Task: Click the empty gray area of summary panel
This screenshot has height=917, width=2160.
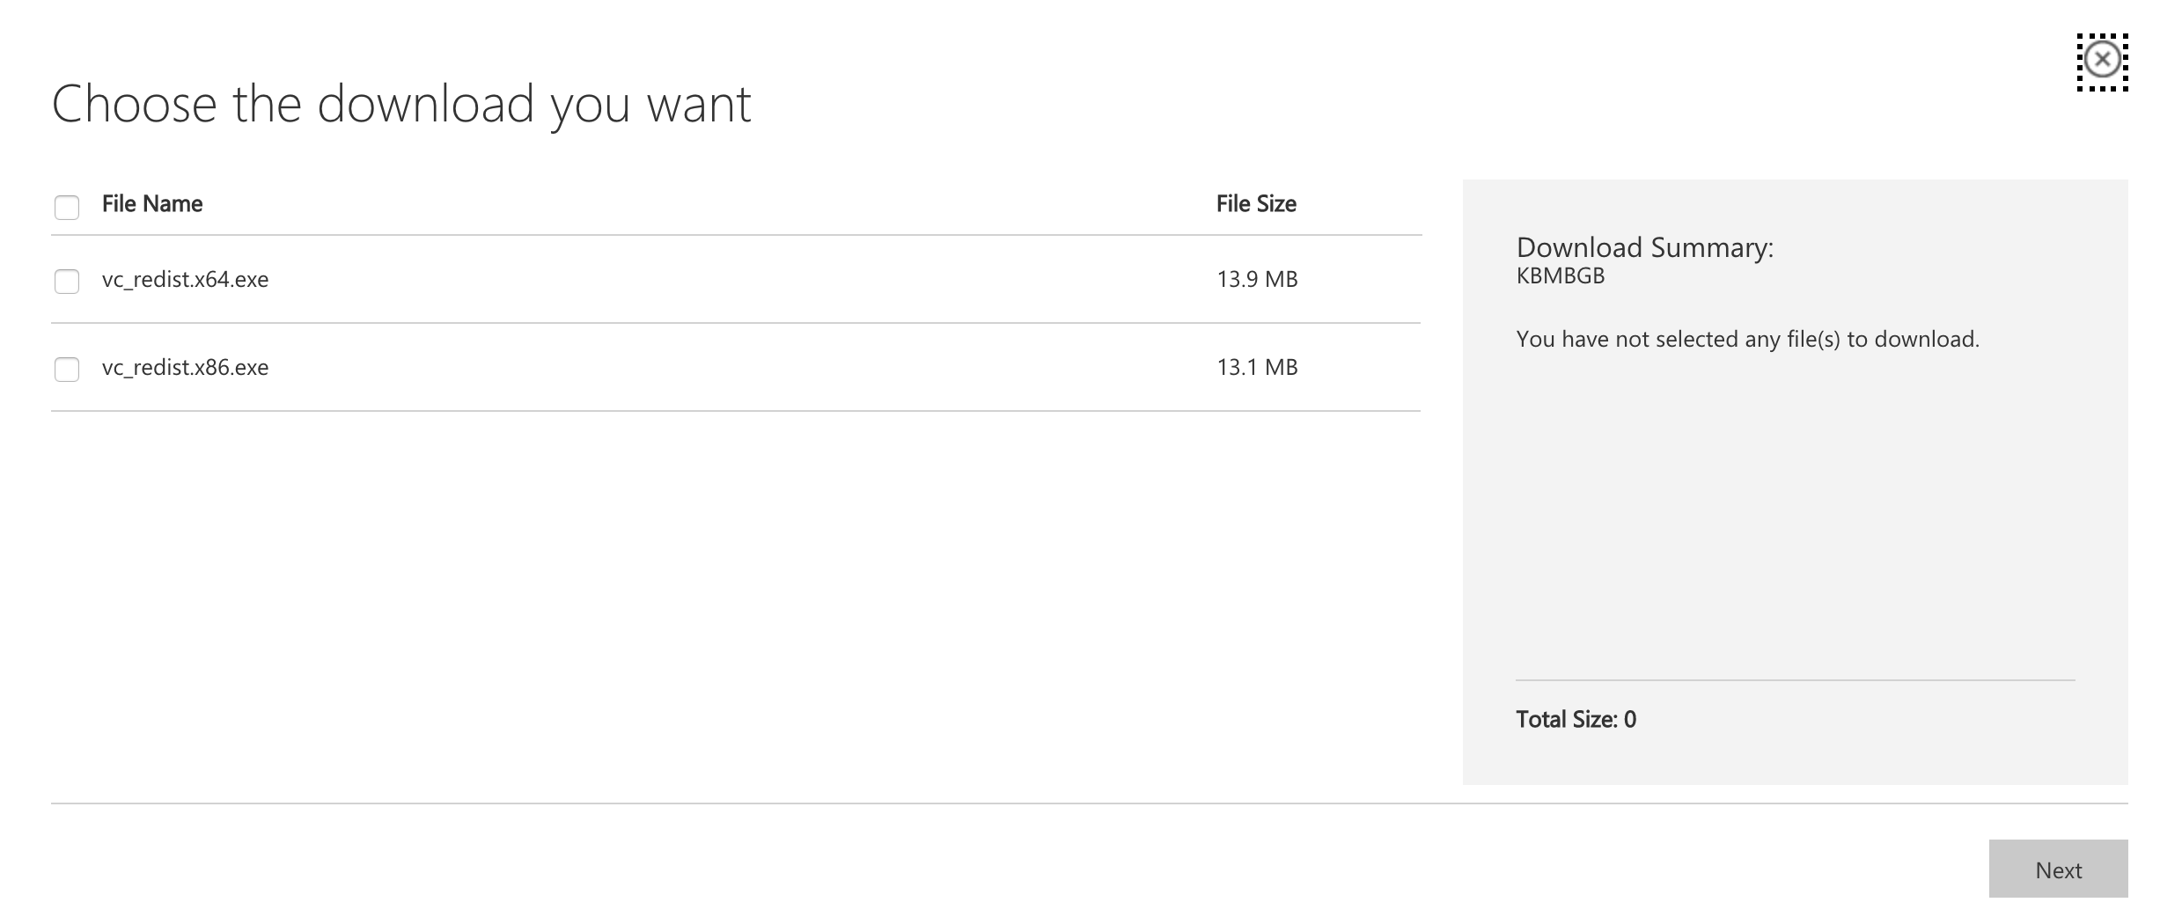Action: click(1794, 510)
